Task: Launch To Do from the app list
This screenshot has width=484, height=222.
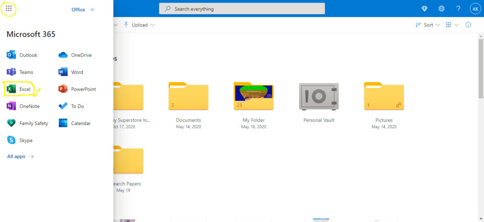Action: pyautogui.click(x=71, y=106)
